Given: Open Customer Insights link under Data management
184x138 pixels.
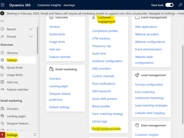Looking at the screenshot, I should (147, 135).
